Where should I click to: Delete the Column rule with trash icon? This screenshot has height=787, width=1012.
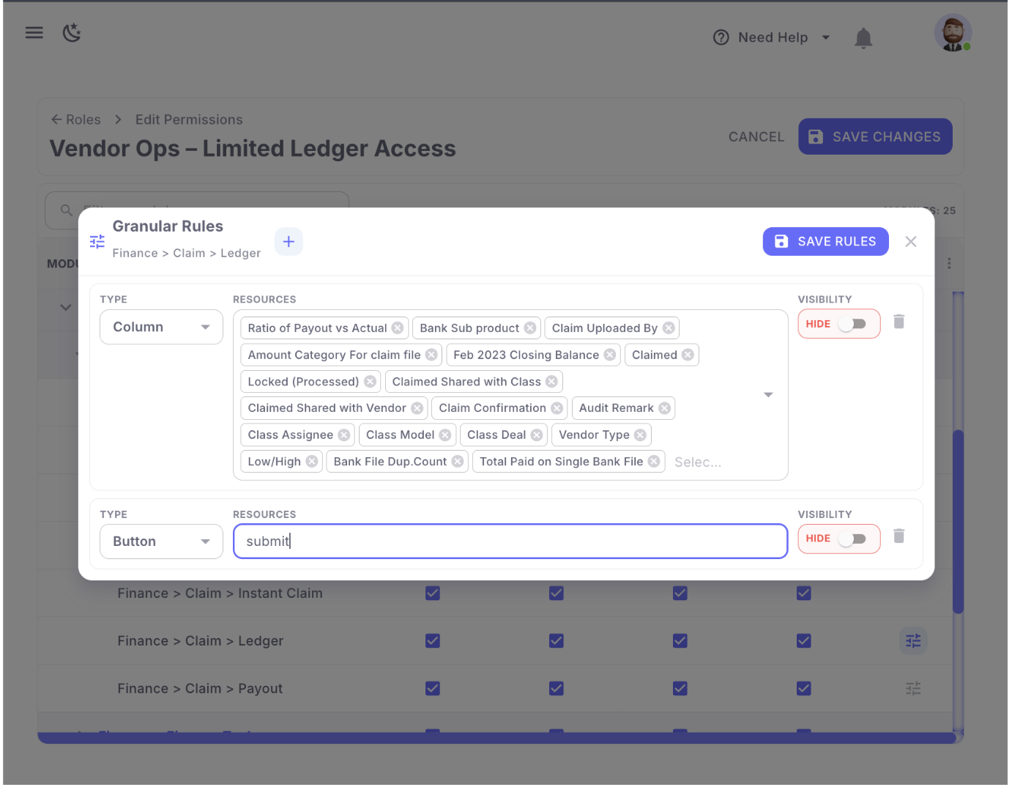(x=898, y=322)
